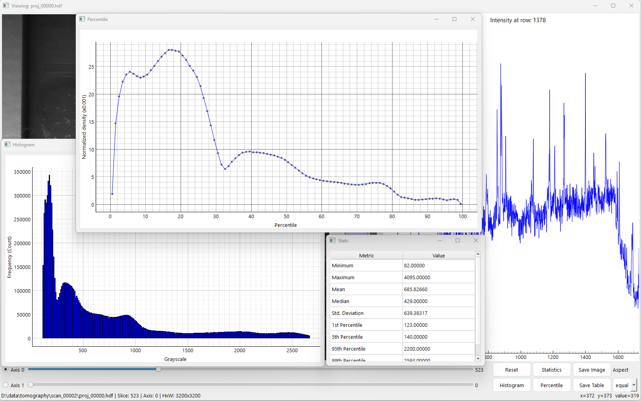
Task: Click the Histogram window title icon
Action: pyautogui.click(x=8, y=144)
